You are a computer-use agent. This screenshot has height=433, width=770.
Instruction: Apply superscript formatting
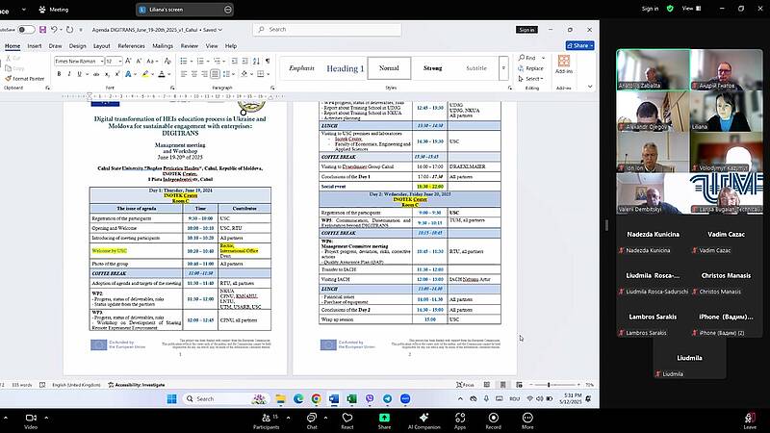pyautogui.click(x=117, y=74)
